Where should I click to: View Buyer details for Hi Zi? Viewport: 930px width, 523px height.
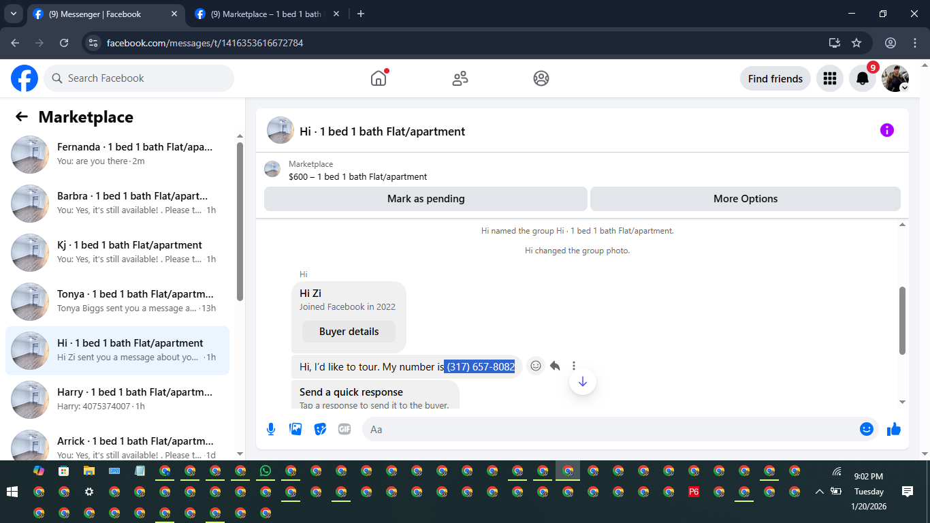coord(349,332)
